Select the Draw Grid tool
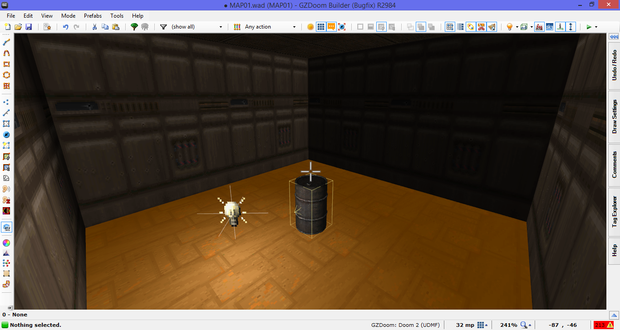This screenshot has width=620, height=330. tap(6, 86)
